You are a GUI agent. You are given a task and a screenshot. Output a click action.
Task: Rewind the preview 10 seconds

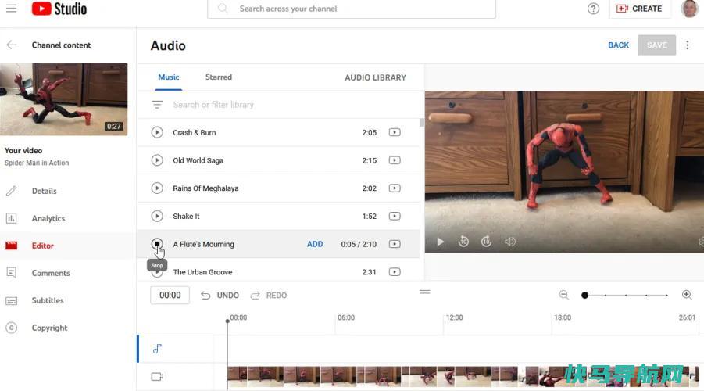pos(463,242)
